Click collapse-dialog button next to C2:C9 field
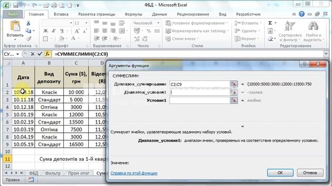 pyautogui.click(x=234, y=84)
